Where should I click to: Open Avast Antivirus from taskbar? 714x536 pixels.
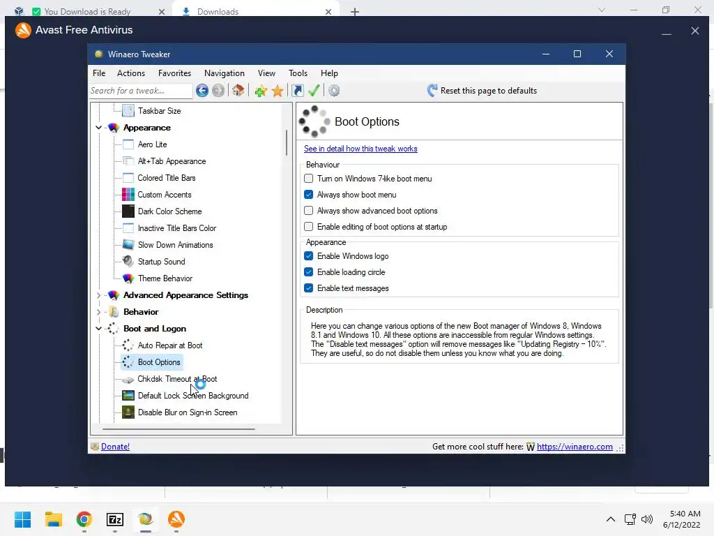(176, 519)
